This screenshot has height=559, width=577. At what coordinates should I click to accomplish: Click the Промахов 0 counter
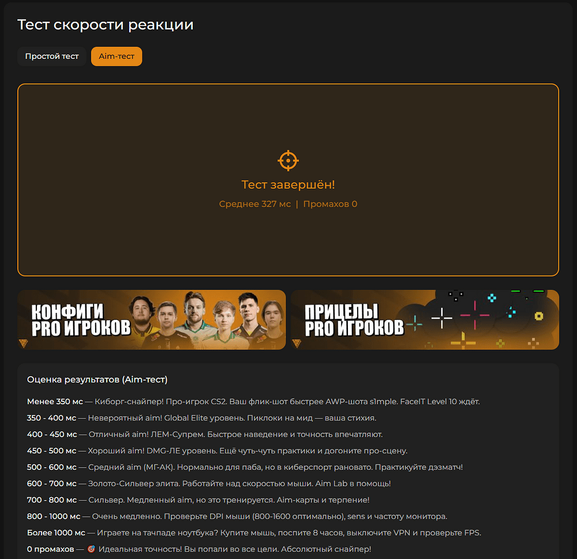click(330, 204)
